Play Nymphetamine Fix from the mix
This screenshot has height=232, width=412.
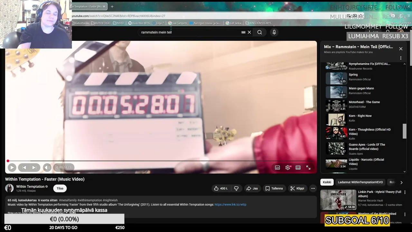364,66
